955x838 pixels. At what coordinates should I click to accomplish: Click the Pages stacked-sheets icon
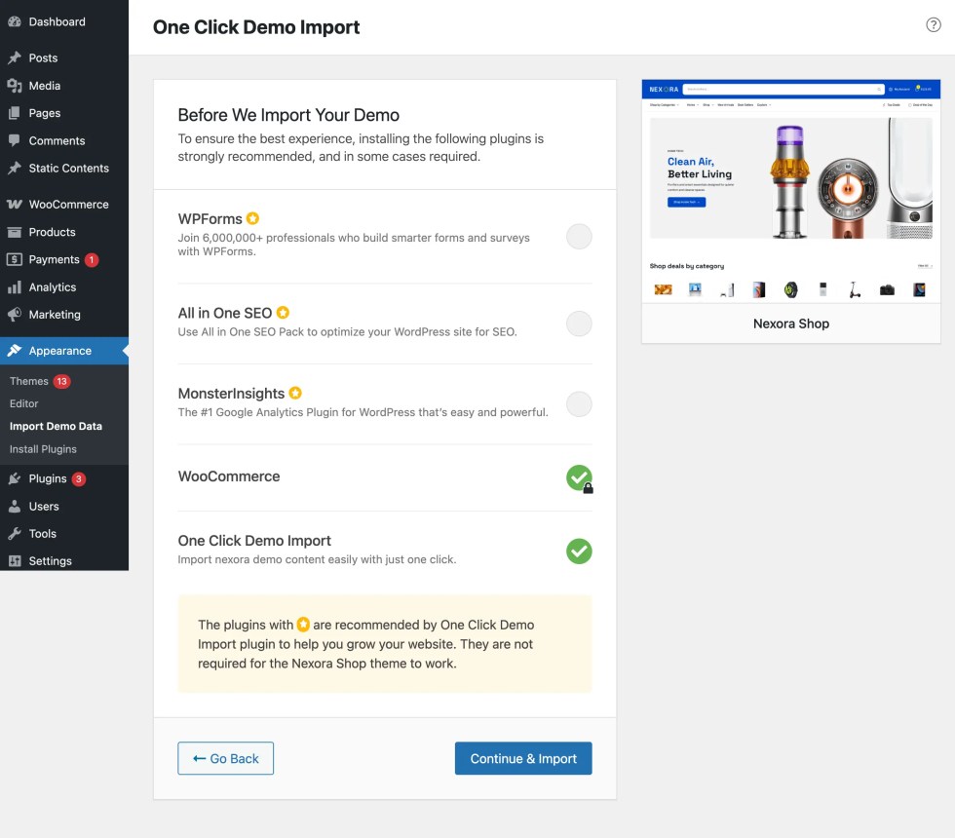[x=15, y=113]
